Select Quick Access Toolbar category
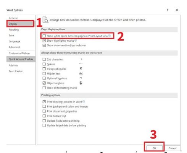This screenshot has height=153, width=187. point(21,59)
